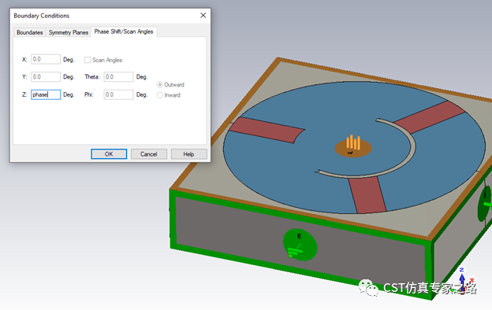Select the bottom red strip on the disc

click(x=367, y=195)
